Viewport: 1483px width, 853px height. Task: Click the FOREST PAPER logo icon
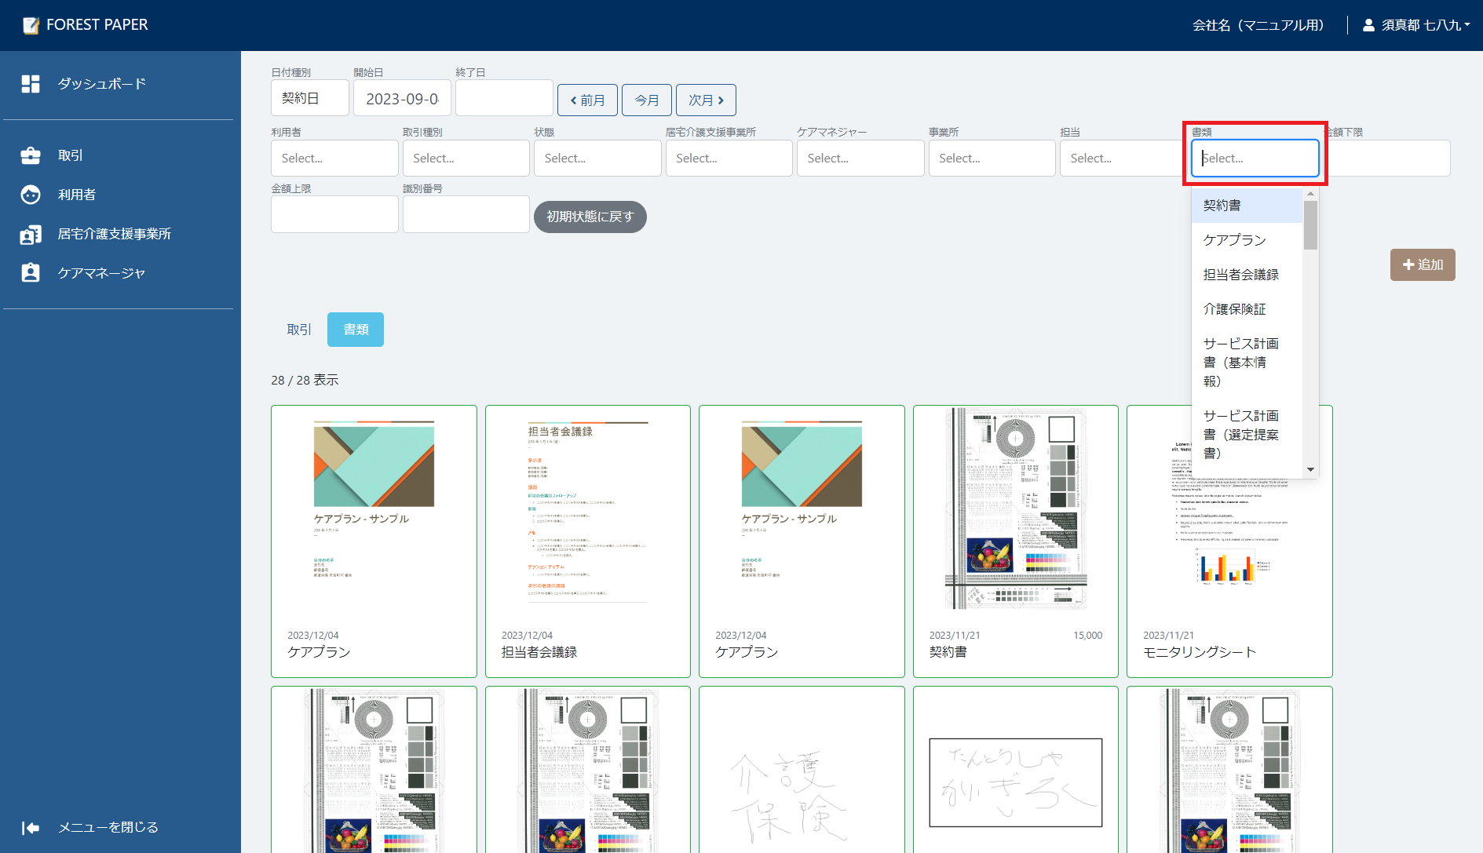31,25
